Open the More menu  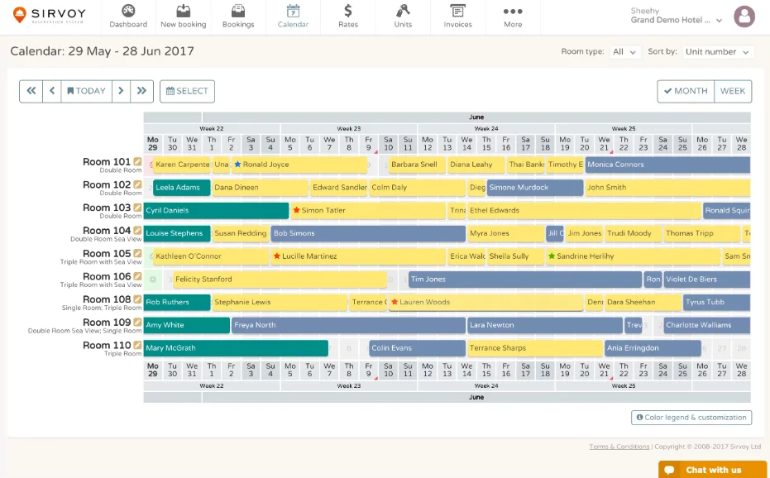tap(513, 16)
